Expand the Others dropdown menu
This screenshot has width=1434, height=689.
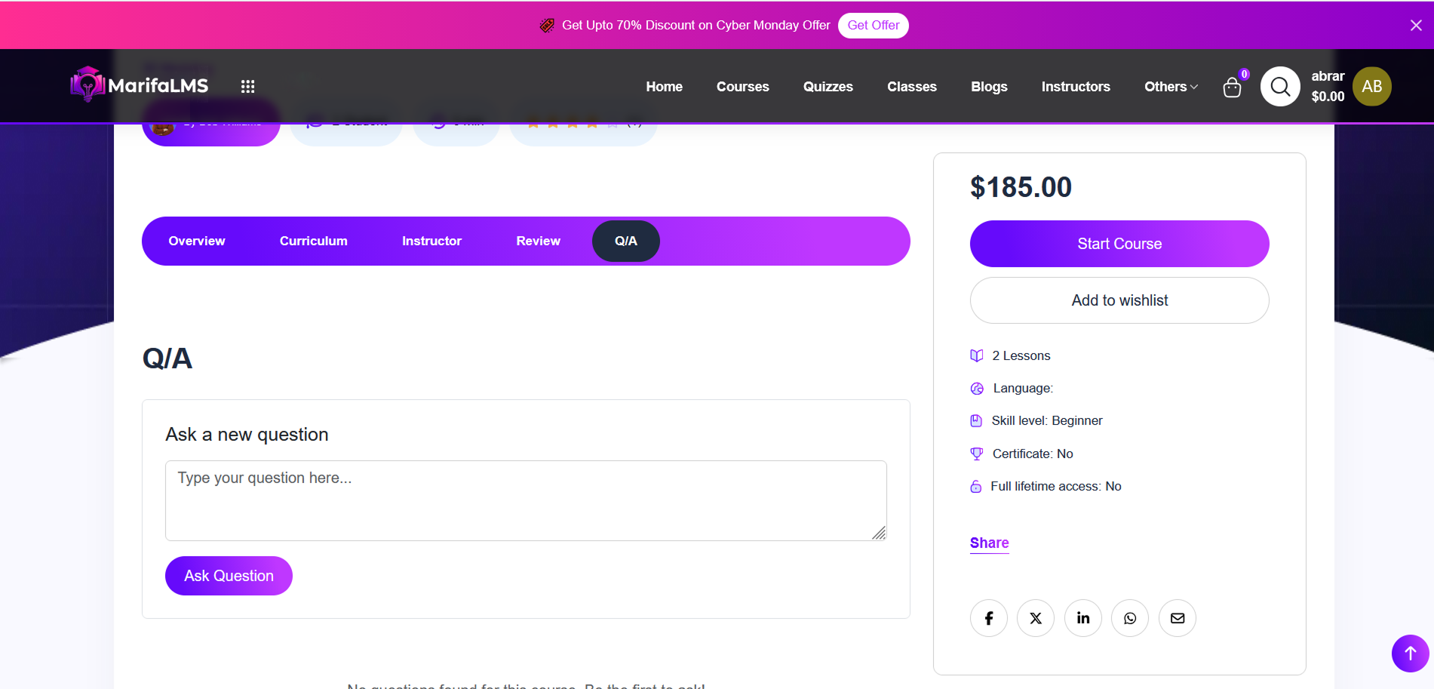1170,87
